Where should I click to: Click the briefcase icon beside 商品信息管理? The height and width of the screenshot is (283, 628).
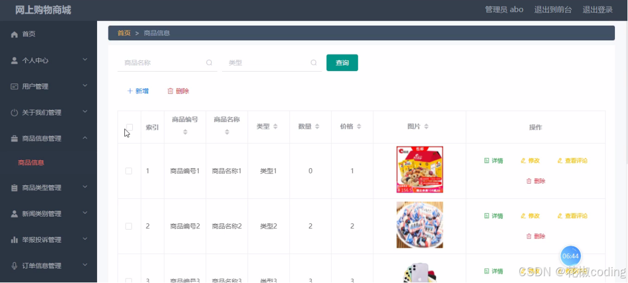pyautogui.click(x=14, y=139)
